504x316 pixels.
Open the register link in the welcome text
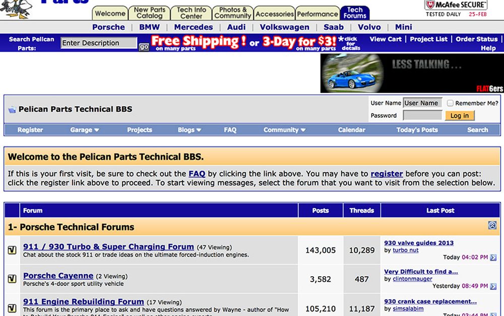[x=387, y=173]
